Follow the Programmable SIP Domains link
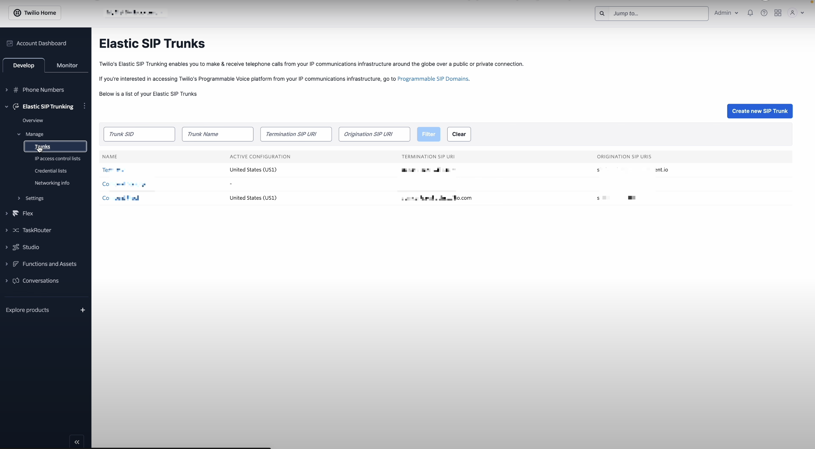Image resolution: width=815 pixels, height=449 pixels. [433, 79]
